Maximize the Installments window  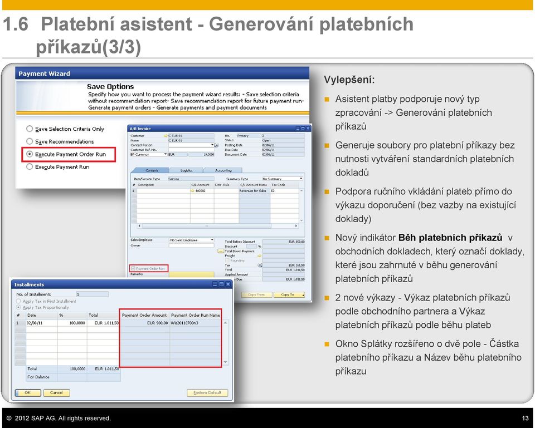(221, 284)
